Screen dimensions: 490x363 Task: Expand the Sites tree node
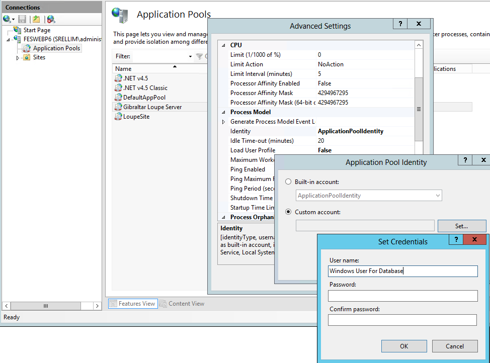click(18, 58)
